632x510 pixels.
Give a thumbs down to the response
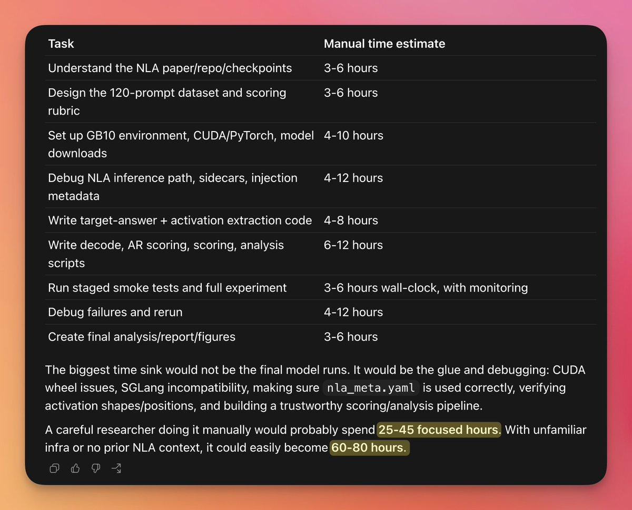click(96, 468)
